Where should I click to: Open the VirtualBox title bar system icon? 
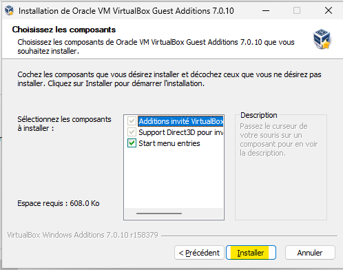coord(10,10)
